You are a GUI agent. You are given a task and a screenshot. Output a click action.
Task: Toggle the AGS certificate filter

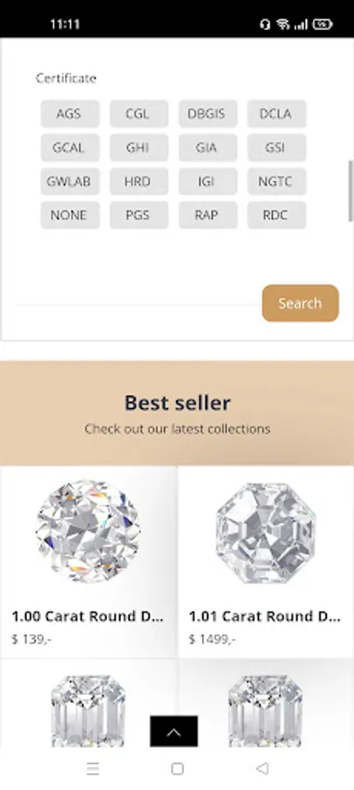[x=69, y=114]
